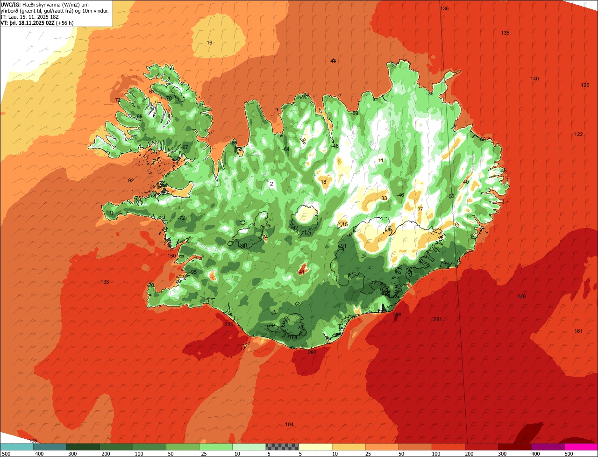The image size is (598, 457).
Task: Click the map value "235"
Action: 228,324
